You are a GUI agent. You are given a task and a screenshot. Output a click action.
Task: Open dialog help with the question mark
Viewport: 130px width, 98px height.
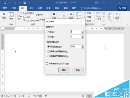click(74, 22)
